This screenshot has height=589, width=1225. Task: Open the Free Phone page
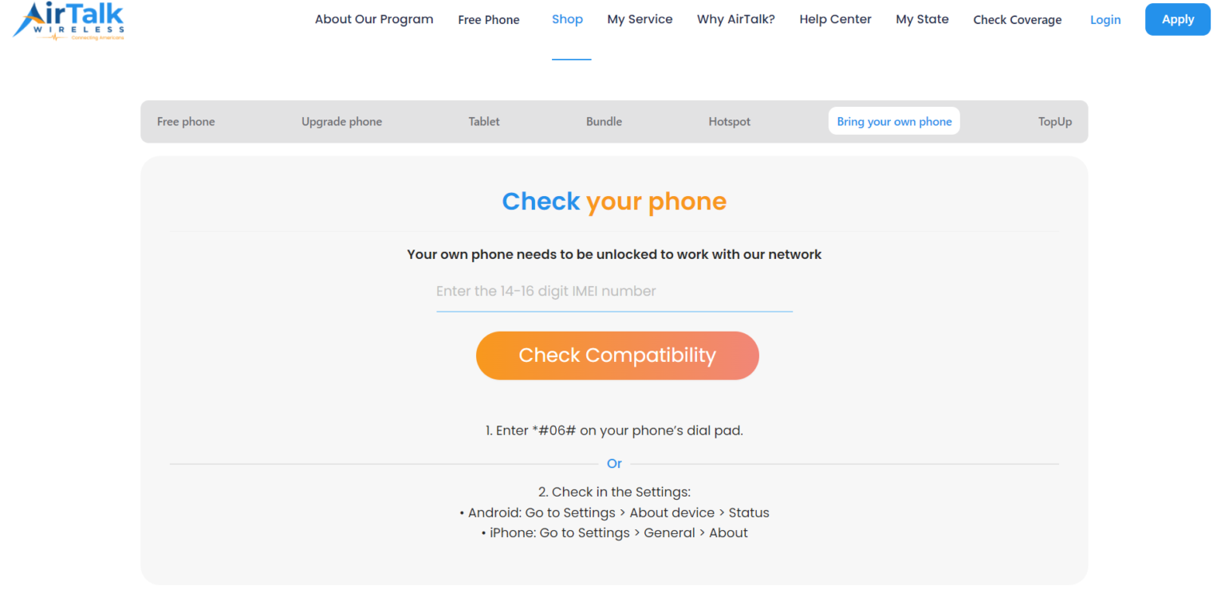coord(488,19)
